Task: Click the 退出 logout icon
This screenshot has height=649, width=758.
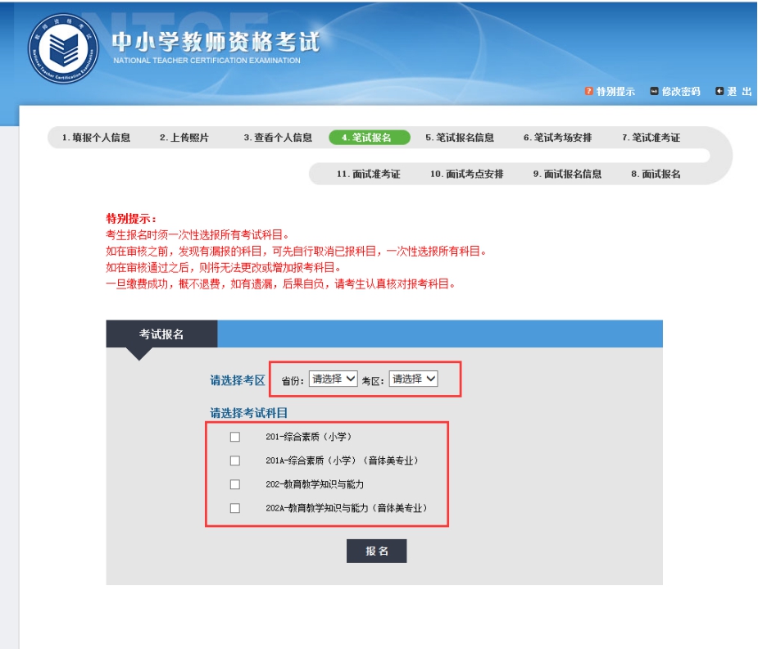Action: coord(719,92)
